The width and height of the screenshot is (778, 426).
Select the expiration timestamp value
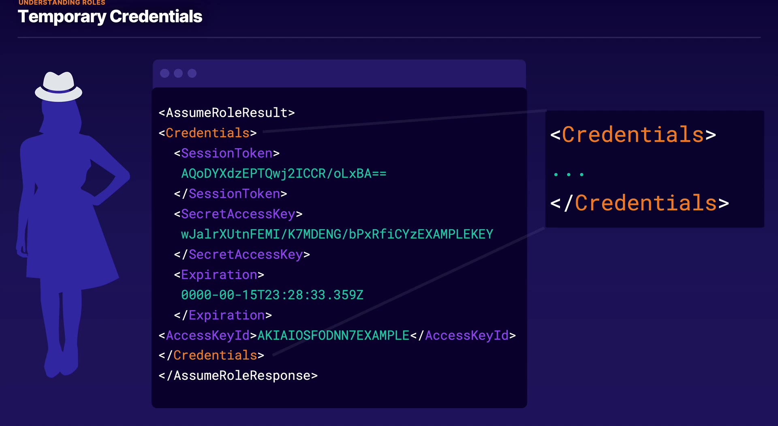(272, 295)
